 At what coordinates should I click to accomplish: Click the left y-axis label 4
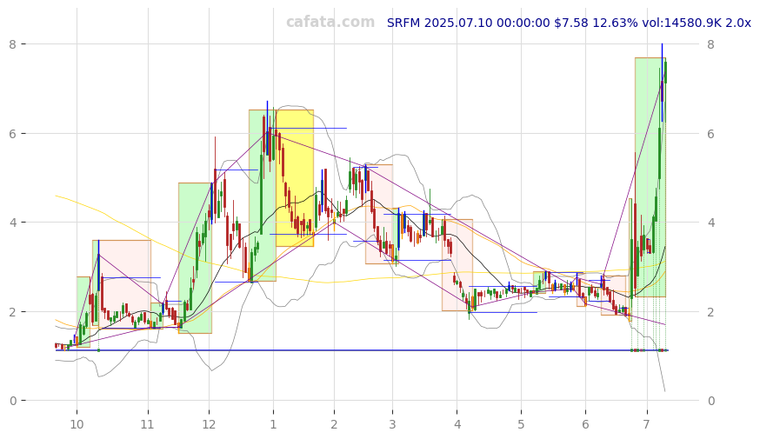pyautogui.click(x=13, y=223)
